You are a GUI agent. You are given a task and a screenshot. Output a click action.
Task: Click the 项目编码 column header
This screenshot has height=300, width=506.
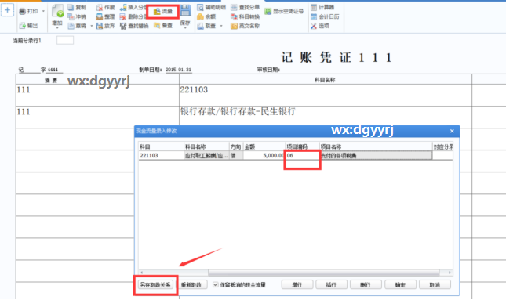(302, 146)
